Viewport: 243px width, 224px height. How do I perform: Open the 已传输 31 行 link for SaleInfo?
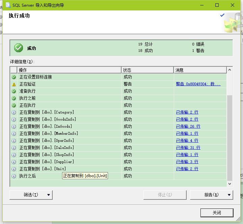[188, 148]
